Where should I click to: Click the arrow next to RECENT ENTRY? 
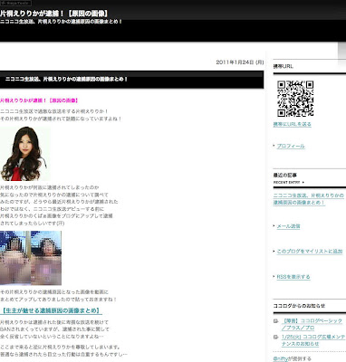(x=303, y=182)
